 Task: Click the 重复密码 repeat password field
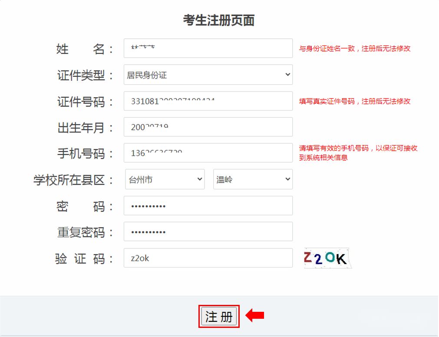tap(208, 231)
